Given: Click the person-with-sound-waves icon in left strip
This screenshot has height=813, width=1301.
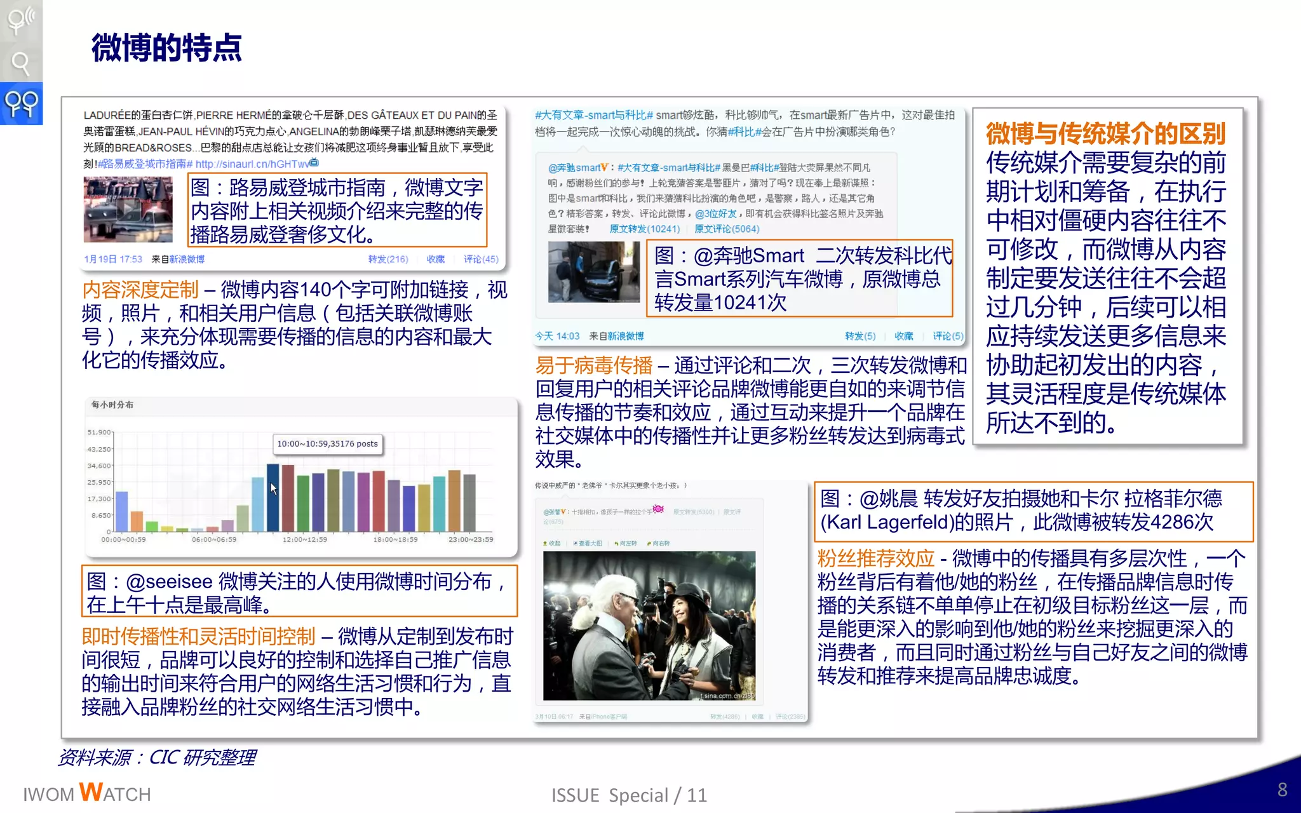Looking at the screenshot, I should (x=20, y=20).
